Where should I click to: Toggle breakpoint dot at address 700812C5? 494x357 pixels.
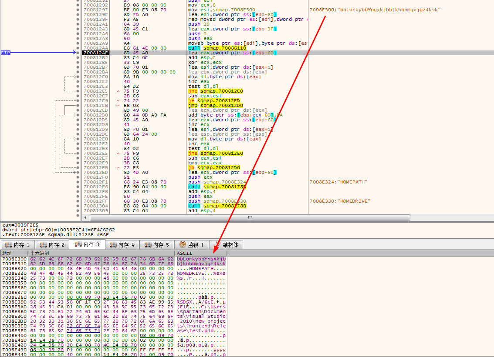pyautogui.click(x=78, y=91)
